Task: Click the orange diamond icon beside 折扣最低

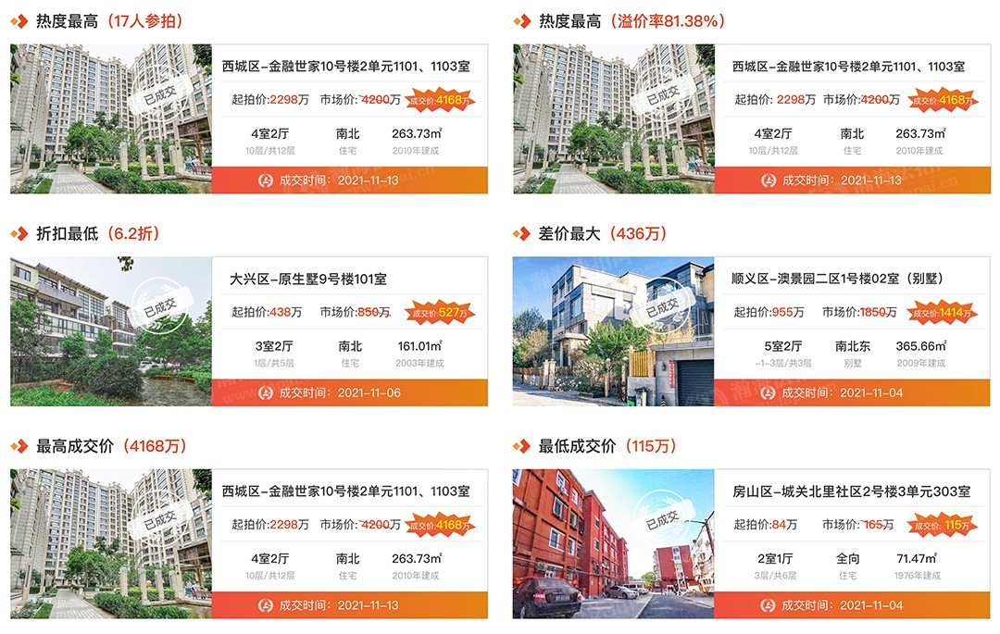Action: 19,234
